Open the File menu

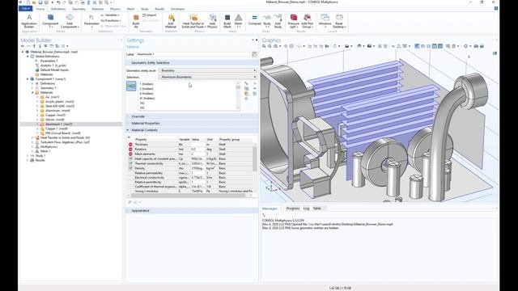tap(25, 9)
